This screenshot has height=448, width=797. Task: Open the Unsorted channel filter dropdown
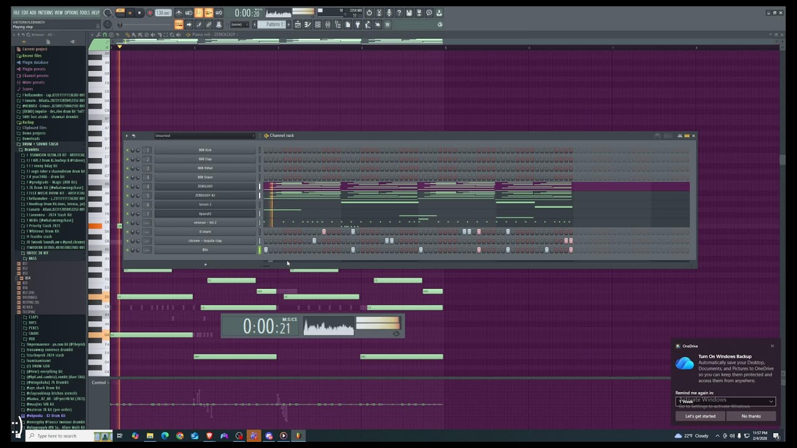pos(204,136)
